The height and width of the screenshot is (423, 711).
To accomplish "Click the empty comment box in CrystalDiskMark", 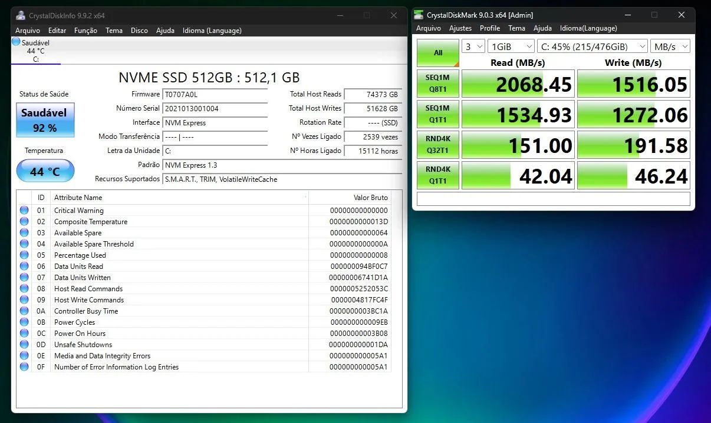I will (x=553, y=199).
